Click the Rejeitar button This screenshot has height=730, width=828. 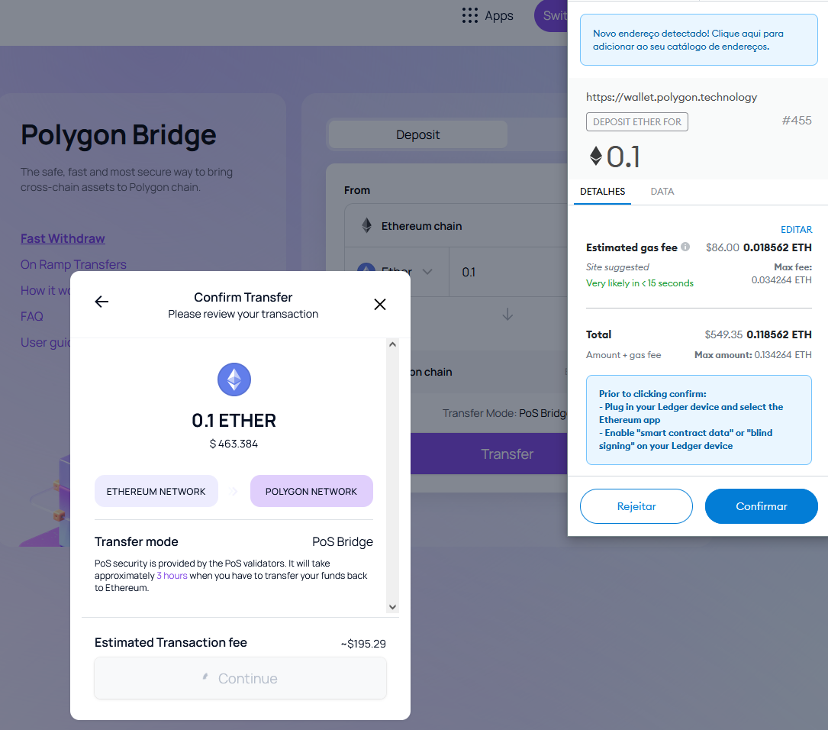[636, 506]
